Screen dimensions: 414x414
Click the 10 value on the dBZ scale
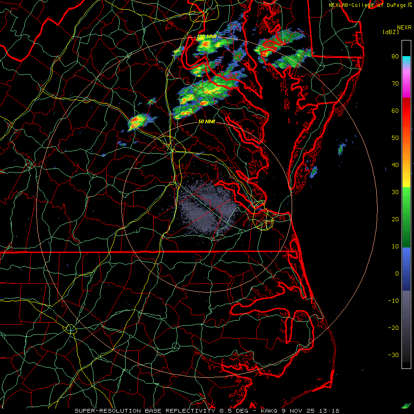[395, 247]
